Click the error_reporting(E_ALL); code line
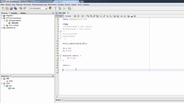 (75, 43)
